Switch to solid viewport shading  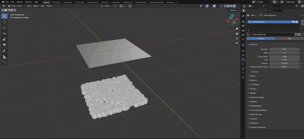228,6
